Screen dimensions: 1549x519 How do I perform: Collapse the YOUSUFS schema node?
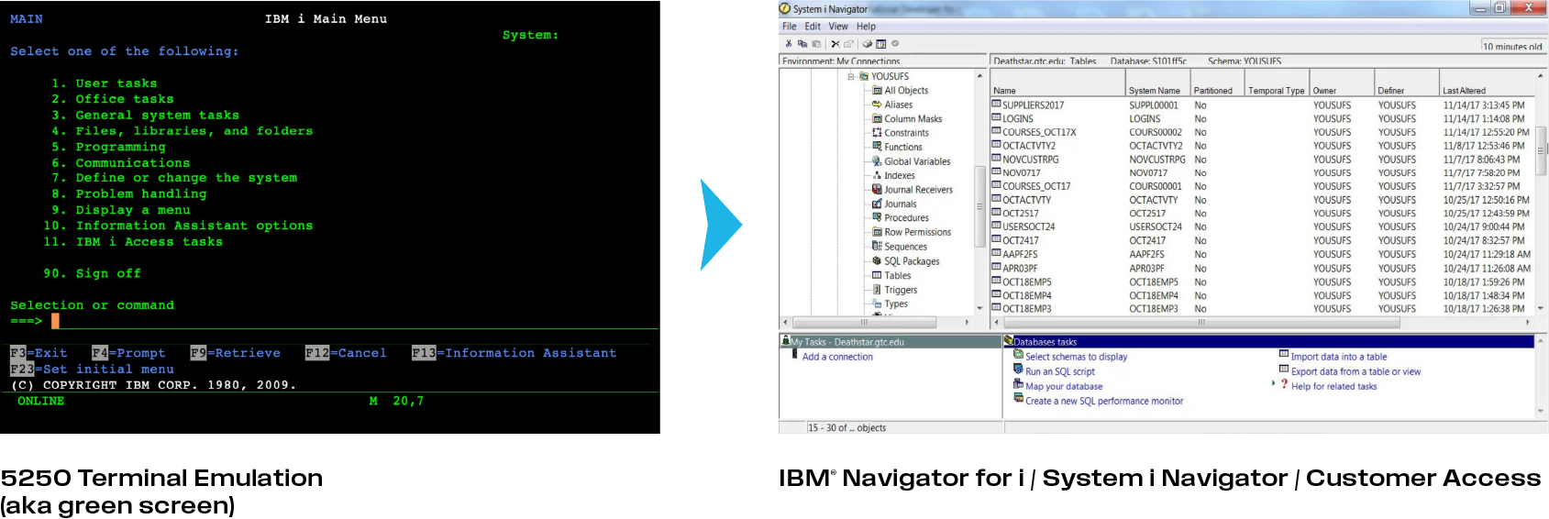[851, 76]
